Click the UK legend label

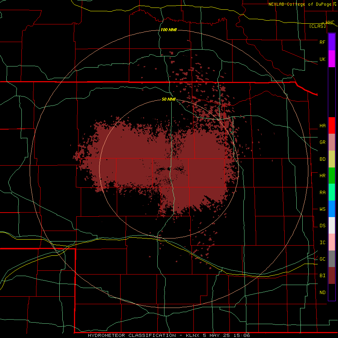tap(322, 59)
